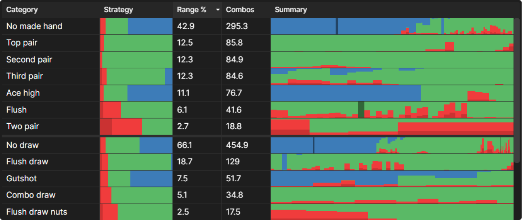Viewport: 522px width, 220px height.
Task: Click the Strategy column header
Action: pyautogui.click(x=118, y=10)
